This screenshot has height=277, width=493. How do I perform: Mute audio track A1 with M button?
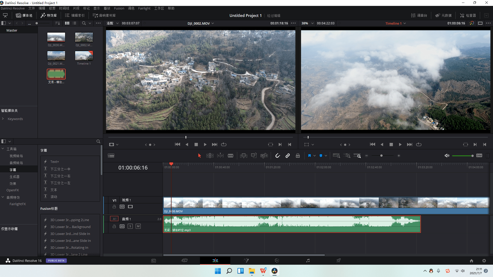138,226
